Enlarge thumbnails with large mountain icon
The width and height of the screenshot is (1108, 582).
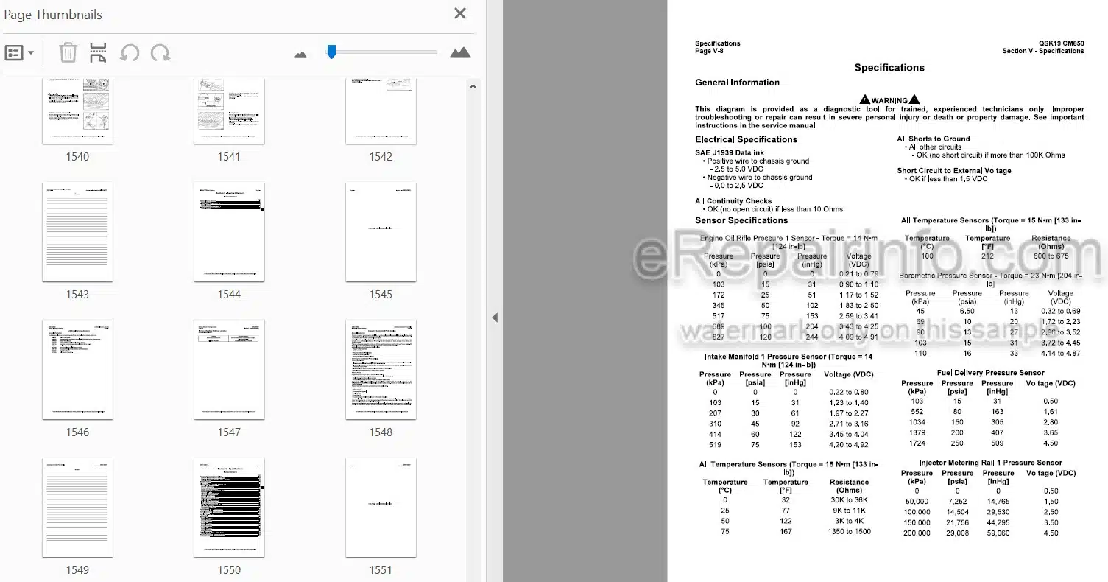[460, 52]
